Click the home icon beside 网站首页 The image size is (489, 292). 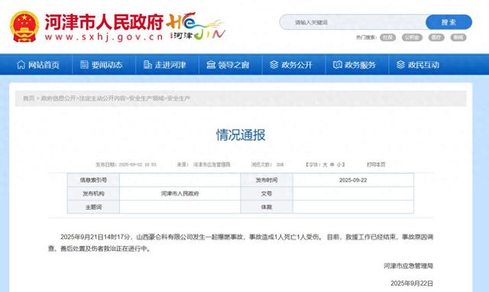[21, 64]
